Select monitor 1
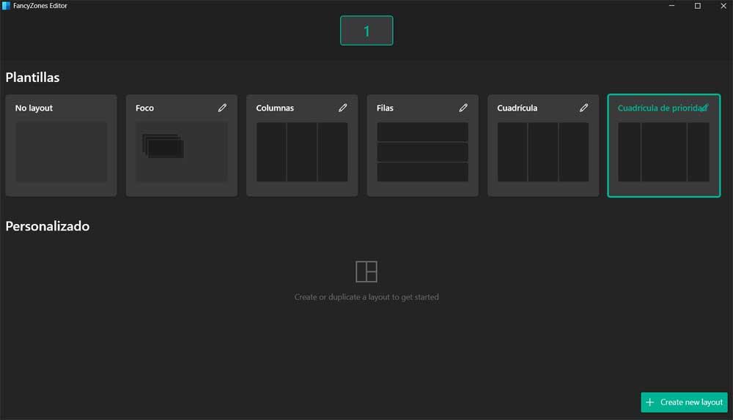Viewport: 733px width, 420px height. tap(366, 31)
